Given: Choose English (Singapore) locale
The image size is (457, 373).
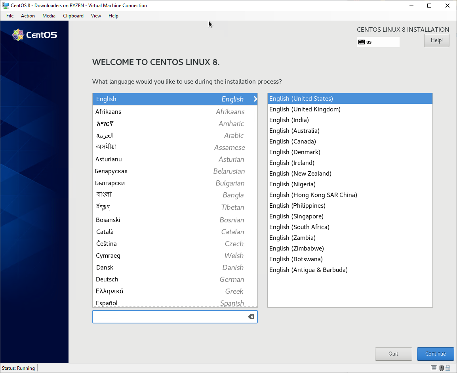Looking at the screenshot, I should (x=350, y=216).
